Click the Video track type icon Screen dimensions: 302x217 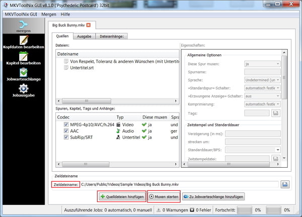(118, 125)
